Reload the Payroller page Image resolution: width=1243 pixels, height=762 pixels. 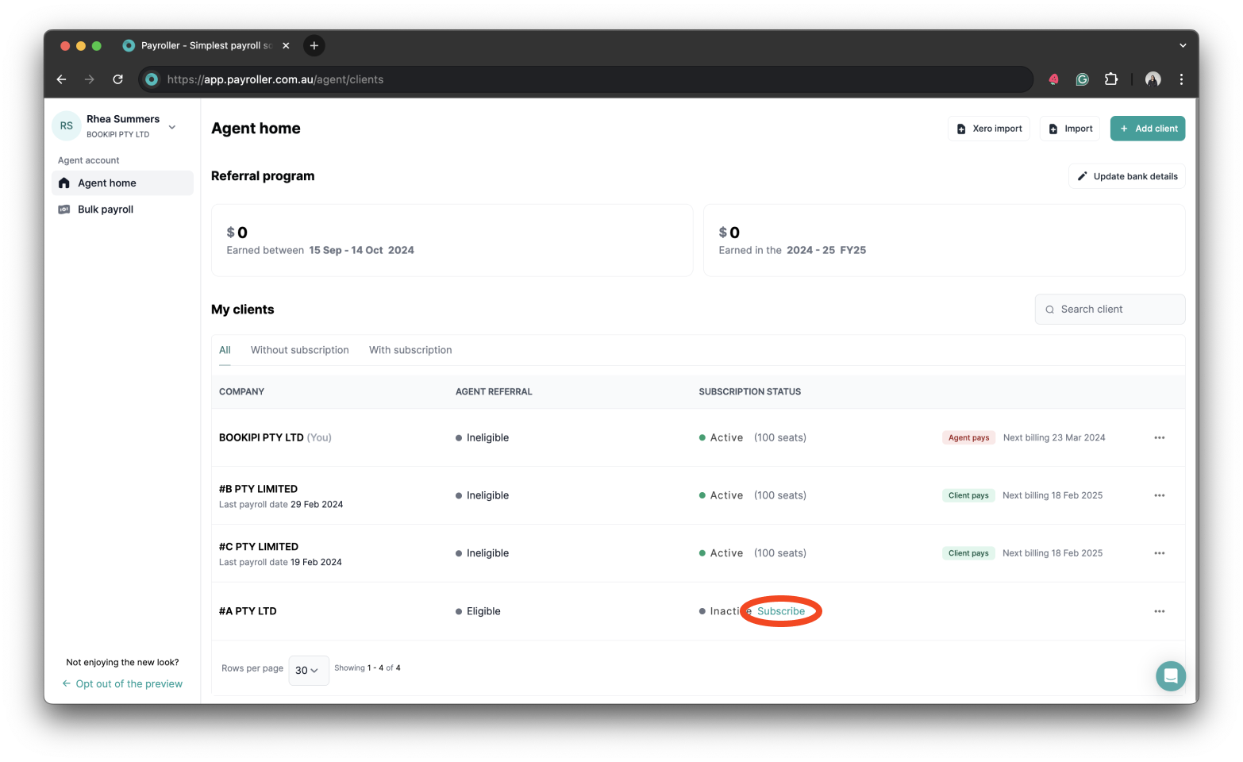[118, 79]
